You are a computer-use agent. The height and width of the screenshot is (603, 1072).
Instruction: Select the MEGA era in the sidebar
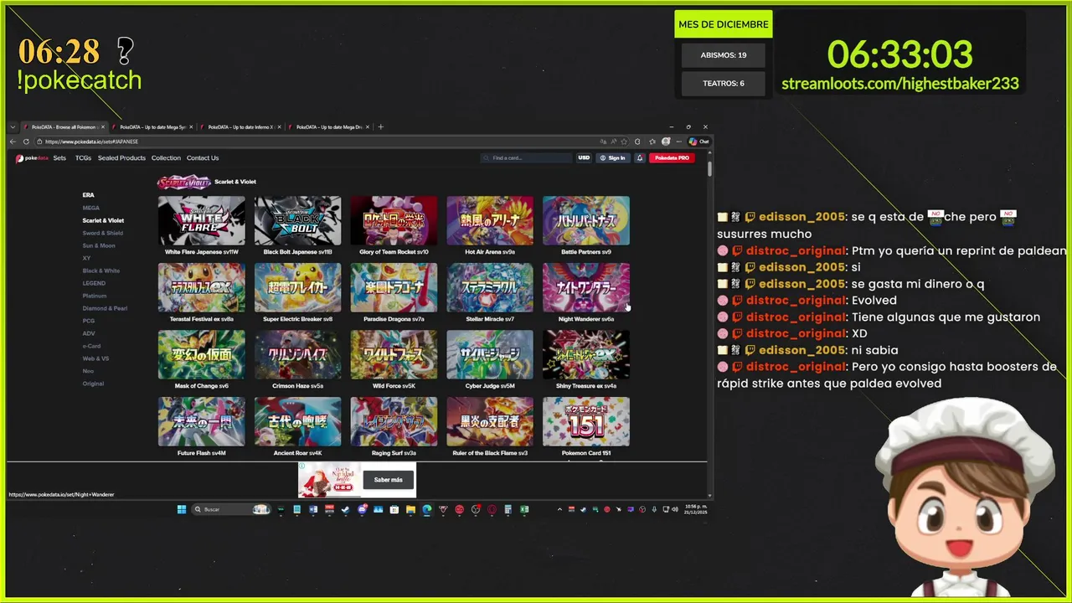point(91,208)
